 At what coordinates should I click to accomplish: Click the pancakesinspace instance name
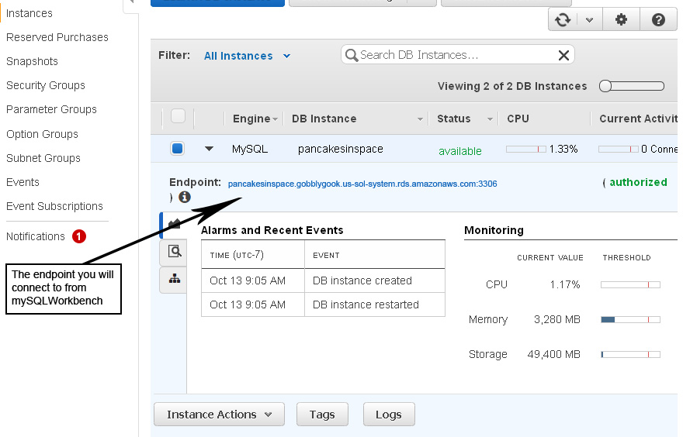341,149
